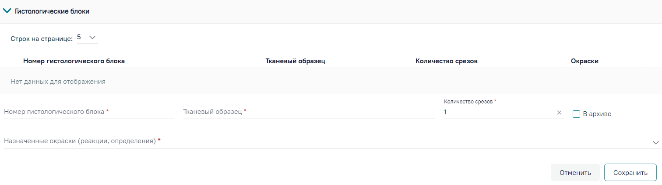Click the Сохранить button
The height and width of the screenshot is (185, 662).
(x=630, y=172)
